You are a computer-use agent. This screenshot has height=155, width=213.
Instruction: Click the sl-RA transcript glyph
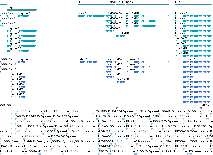[x=92, y=16]
